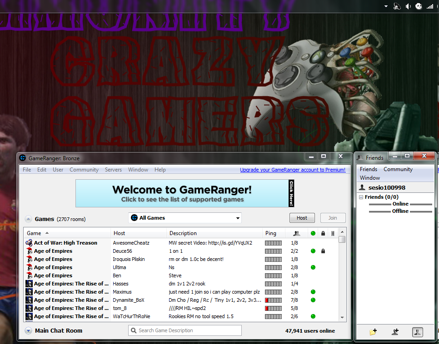Image resolution: width=439 pixels, height=344 pixels.
Task: Click the system tray volume icon
Action: [x=408, y=6]
